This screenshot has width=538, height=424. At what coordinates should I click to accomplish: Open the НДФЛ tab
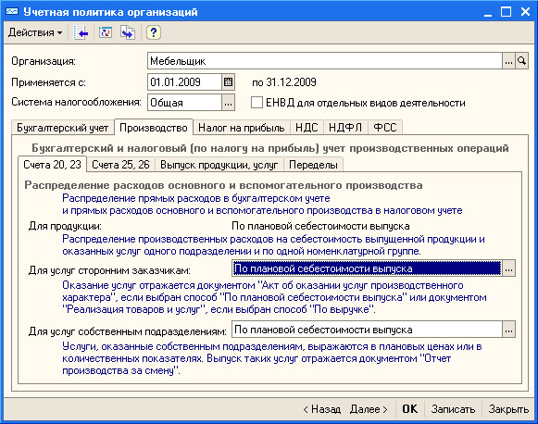(345, 128)
